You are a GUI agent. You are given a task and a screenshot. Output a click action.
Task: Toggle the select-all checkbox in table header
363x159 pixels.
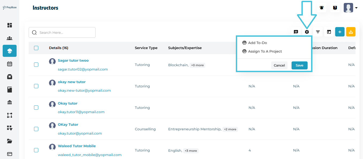click(36, 48)
